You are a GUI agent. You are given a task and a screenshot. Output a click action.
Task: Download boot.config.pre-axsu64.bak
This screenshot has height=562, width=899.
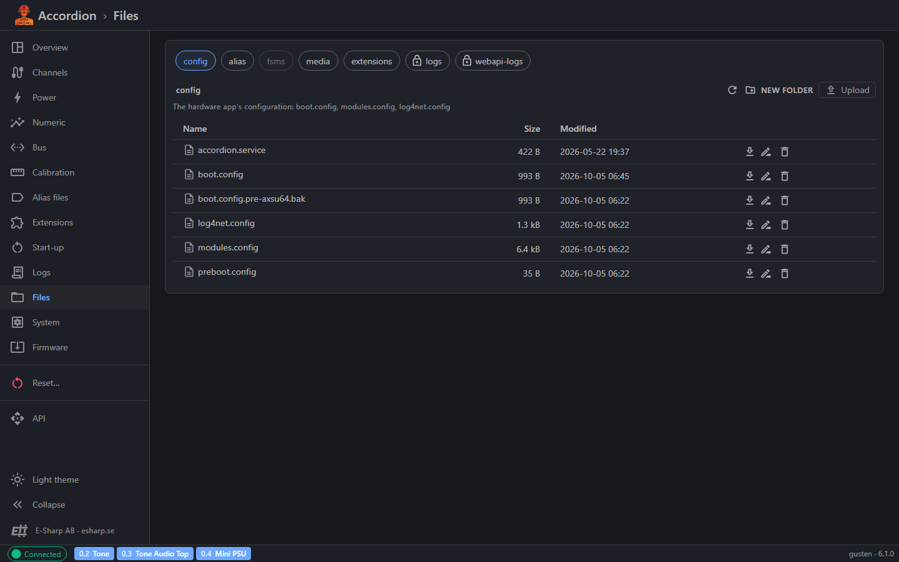750,200
